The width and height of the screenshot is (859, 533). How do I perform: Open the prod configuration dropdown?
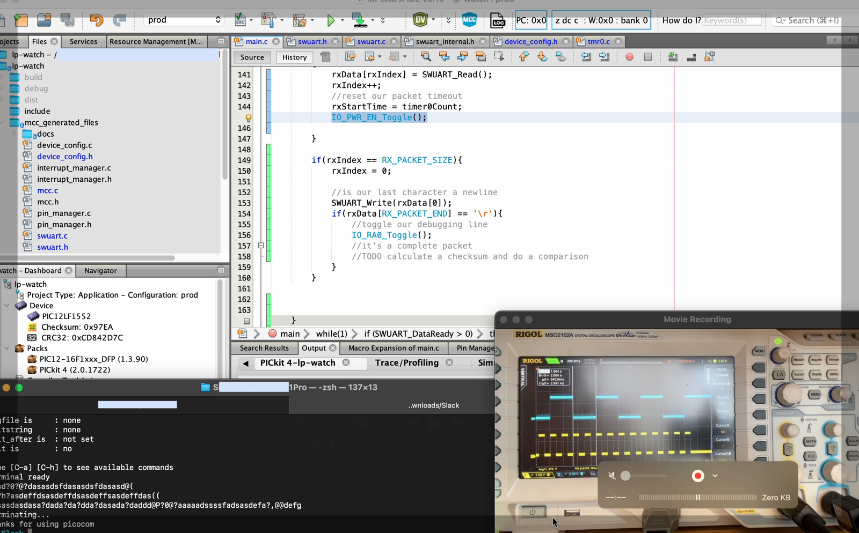pos(184,20)
